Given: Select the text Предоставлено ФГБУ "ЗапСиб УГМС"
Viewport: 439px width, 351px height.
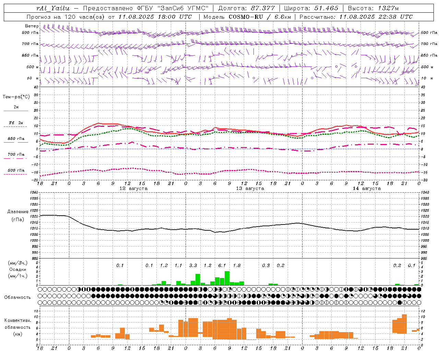Looking at the screenshot, I should tap(146, 8).
